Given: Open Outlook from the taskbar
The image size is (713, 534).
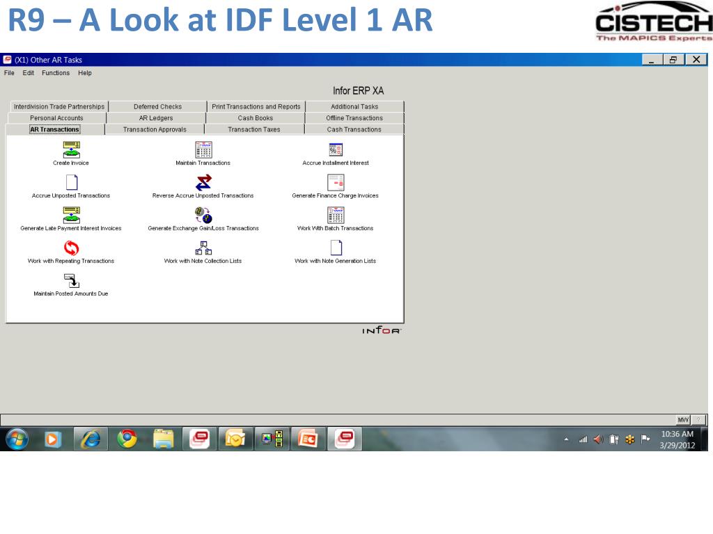Looking at the screenshot, I should pos(235,439).
